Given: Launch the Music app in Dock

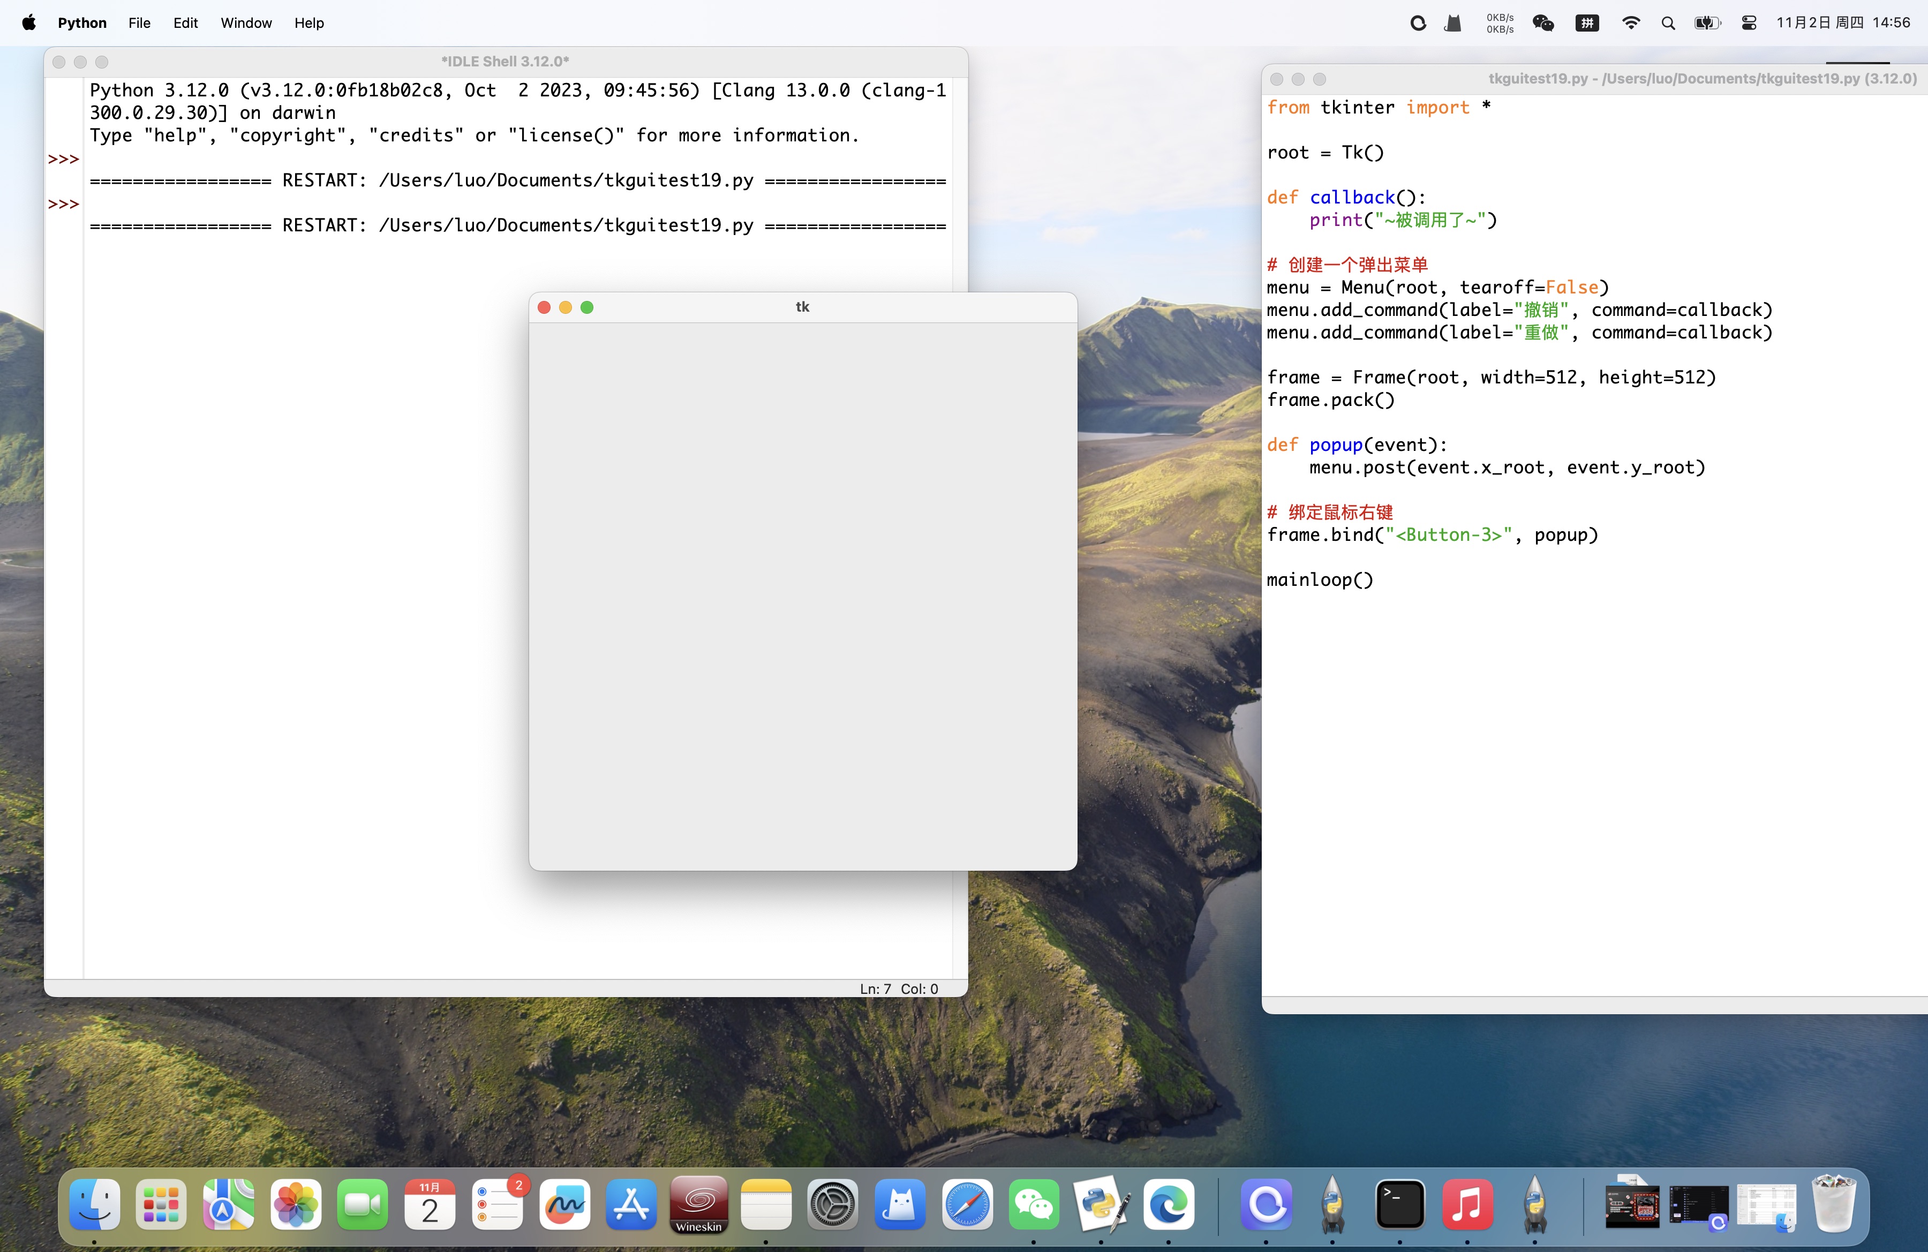Looking at the screenshot, I should pyautogui.click(x=1467, y=1204).
